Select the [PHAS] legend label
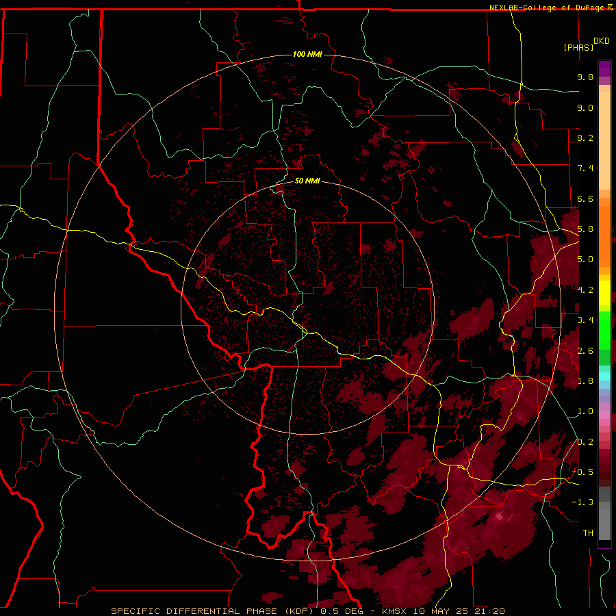 578,47
